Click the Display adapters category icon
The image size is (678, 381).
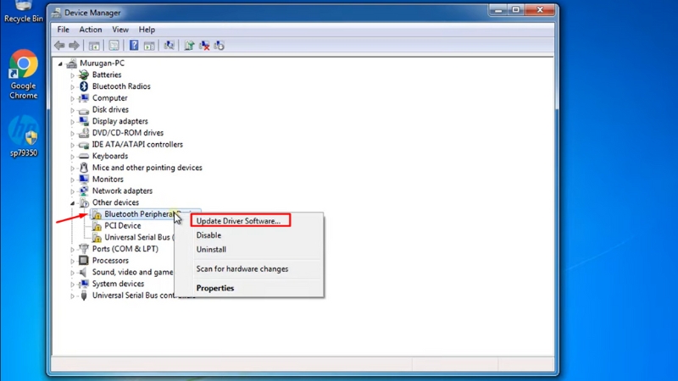point(84,121)
